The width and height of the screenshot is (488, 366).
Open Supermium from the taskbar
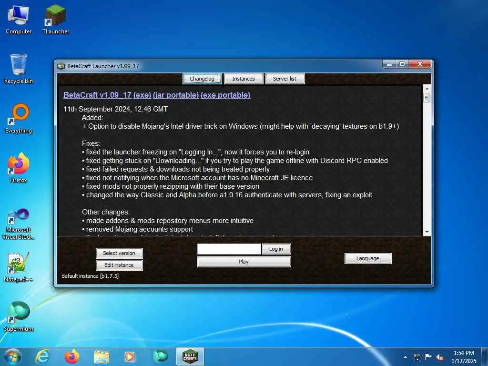pyautogui.click(x=160, y=356)
